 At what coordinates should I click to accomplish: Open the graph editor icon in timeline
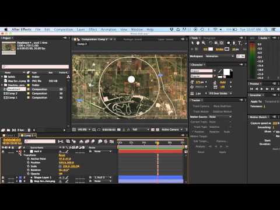pyautogui.click(x=112, y=142)
